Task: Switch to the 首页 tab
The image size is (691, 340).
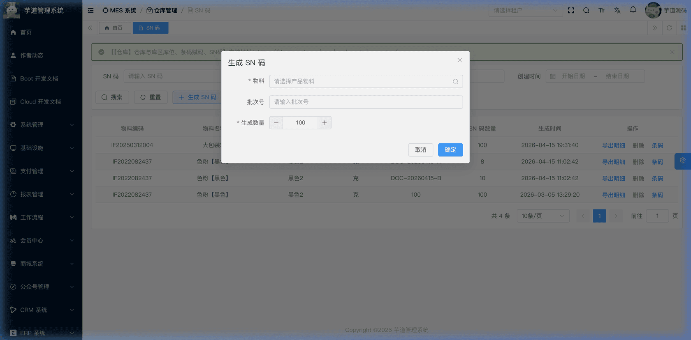Action: pyautogui.click(x=114, y=28)
